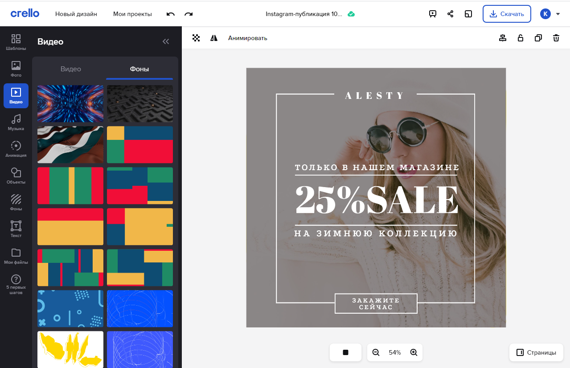Open the 5 первых шагов help

coord(16,284)
